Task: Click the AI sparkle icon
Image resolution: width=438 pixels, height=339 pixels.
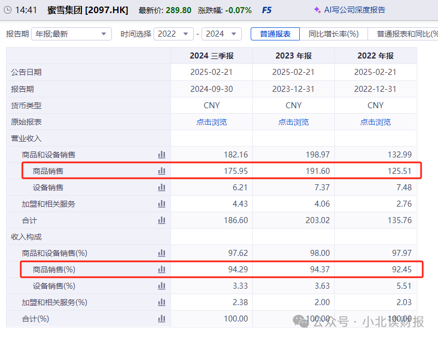Action: pyautogui.click(x=317, y=10)
